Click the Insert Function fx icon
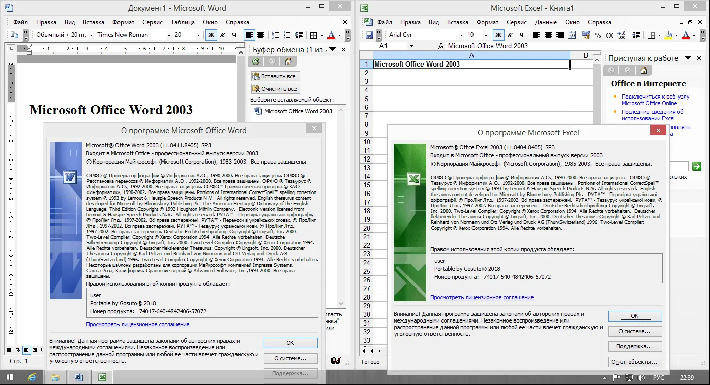The width and height of the screenshot is (710, 385). point(441,46)
